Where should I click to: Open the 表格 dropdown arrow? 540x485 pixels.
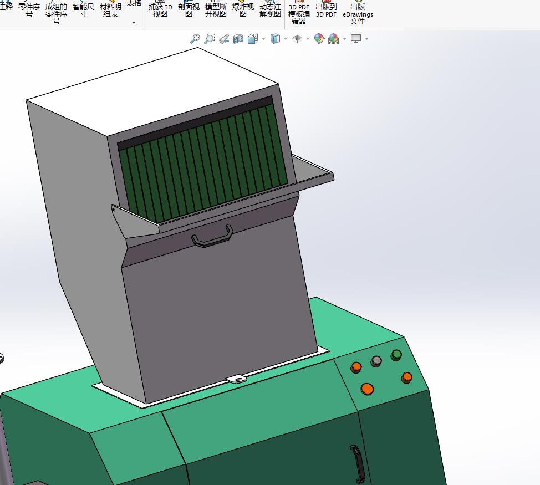(134, 23)
